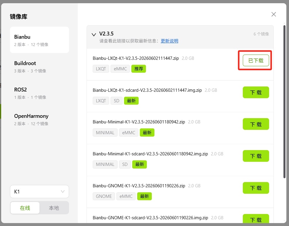The image size is (289, 226).
Task: Select the Bianbu image category
Action: pos(39,40)
